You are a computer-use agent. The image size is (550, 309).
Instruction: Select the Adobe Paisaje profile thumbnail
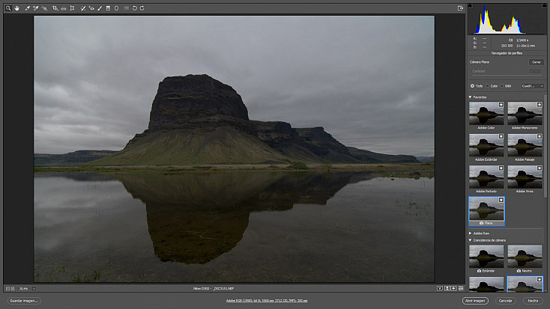[x=525, y=145]
